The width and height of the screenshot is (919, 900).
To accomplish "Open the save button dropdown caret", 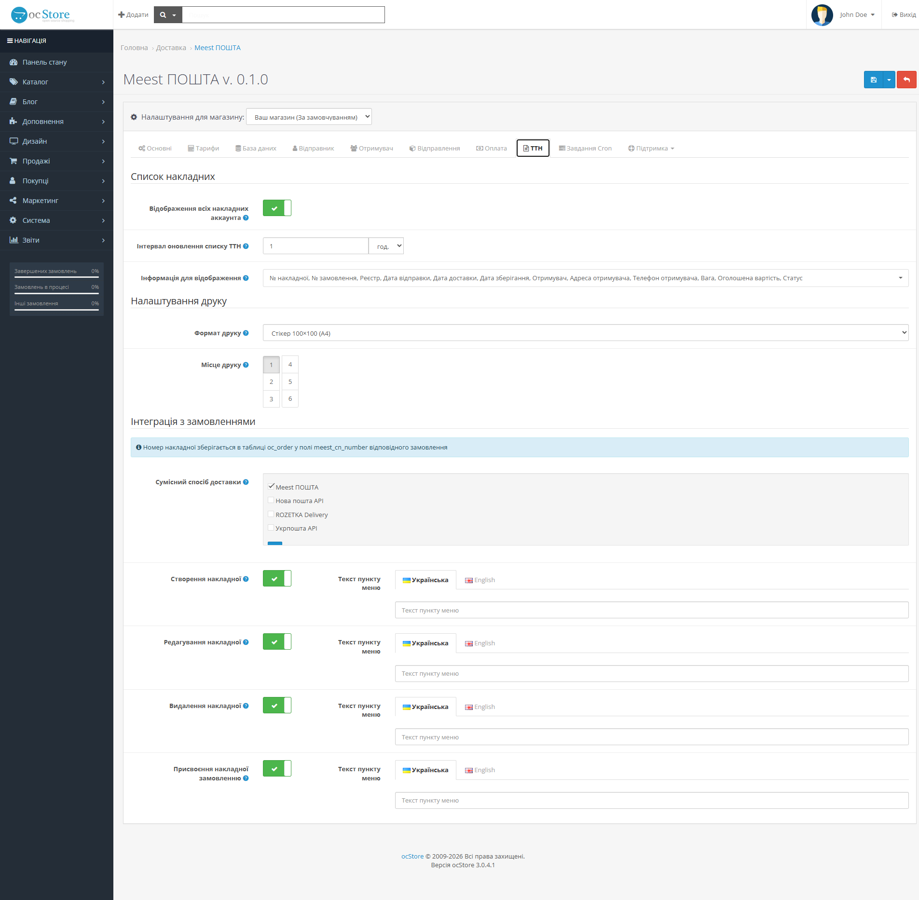I will click(x=889, y=80).
